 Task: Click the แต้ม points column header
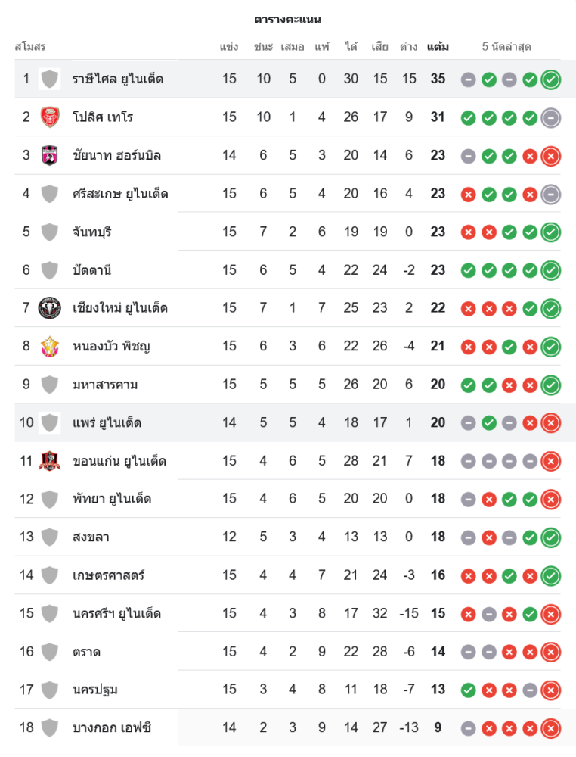[438, 47]
